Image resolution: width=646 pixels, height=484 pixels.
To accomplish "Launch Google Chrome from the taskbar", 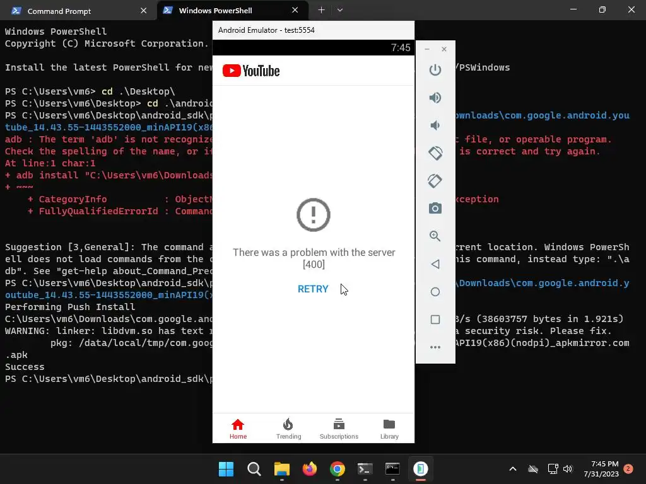I will tap(338, 469).
